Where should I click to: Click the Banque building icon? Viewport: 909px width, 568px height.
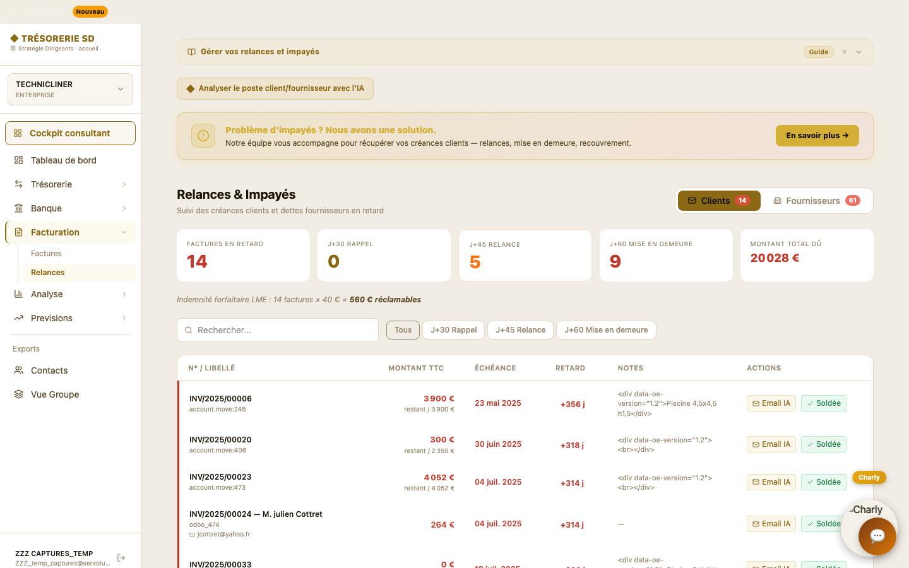pos(19,208)
